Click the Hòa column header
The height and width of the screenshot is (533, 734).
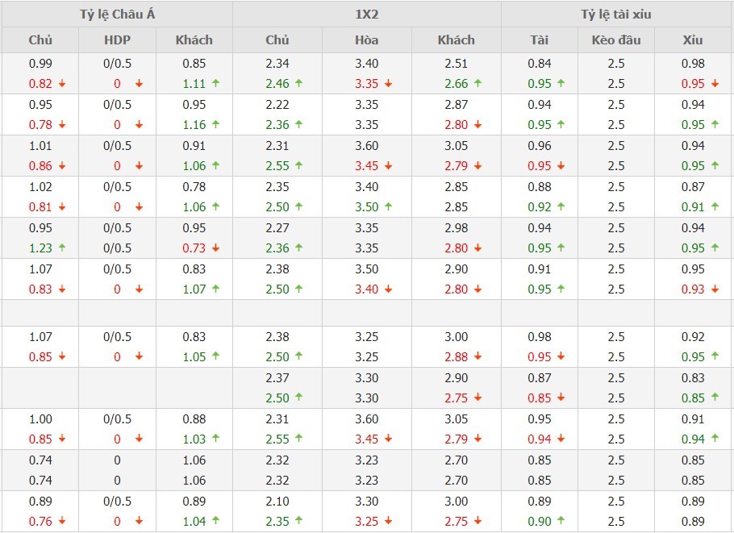(367, 40)
